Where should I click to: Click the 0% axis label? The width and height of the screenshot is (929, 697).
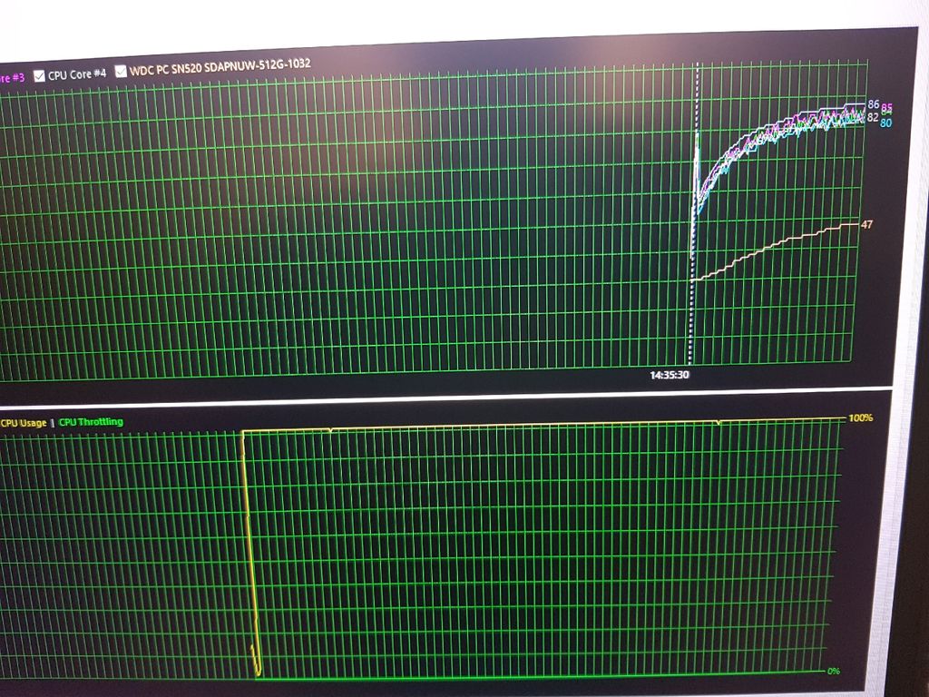[834, 671]
